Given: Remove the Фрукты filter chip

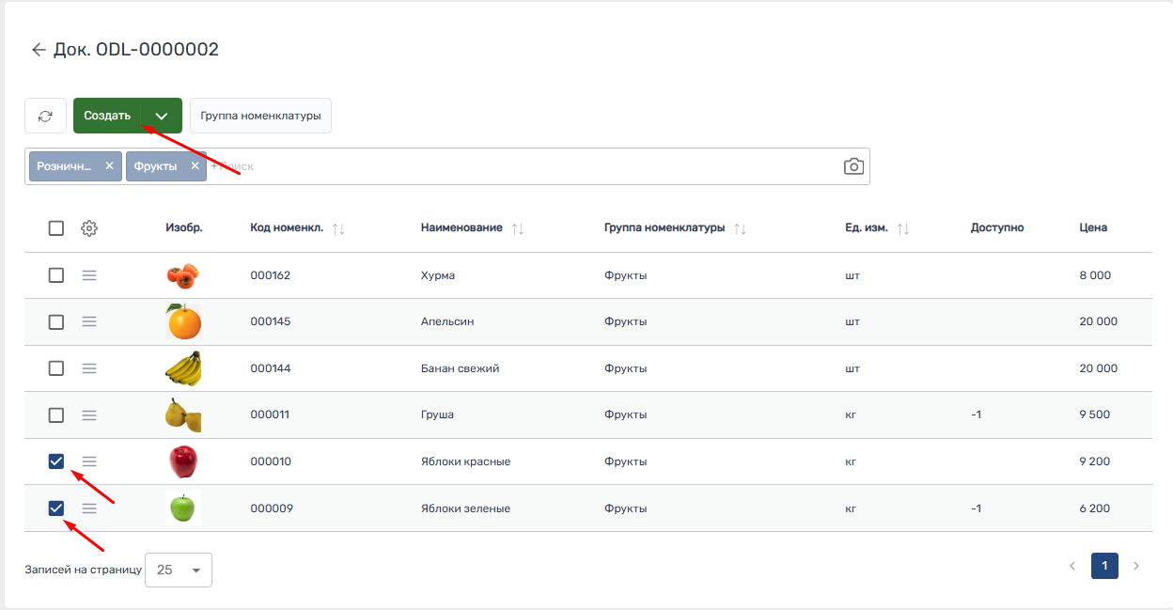Looking at the screenshot, I should point(195,165).
